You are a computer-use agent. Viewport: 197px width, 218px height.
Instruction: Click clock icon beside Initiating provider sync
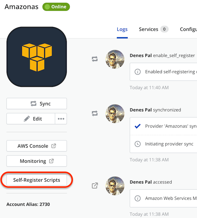(x=138, y=144)
